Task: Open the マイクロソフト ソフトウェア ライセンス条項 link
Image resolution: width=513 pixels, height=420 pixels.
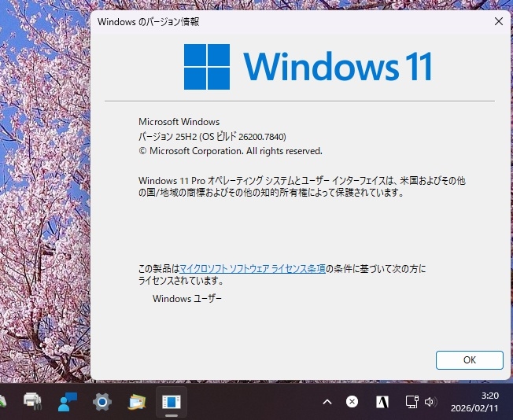Action: [x=253, y=269]
